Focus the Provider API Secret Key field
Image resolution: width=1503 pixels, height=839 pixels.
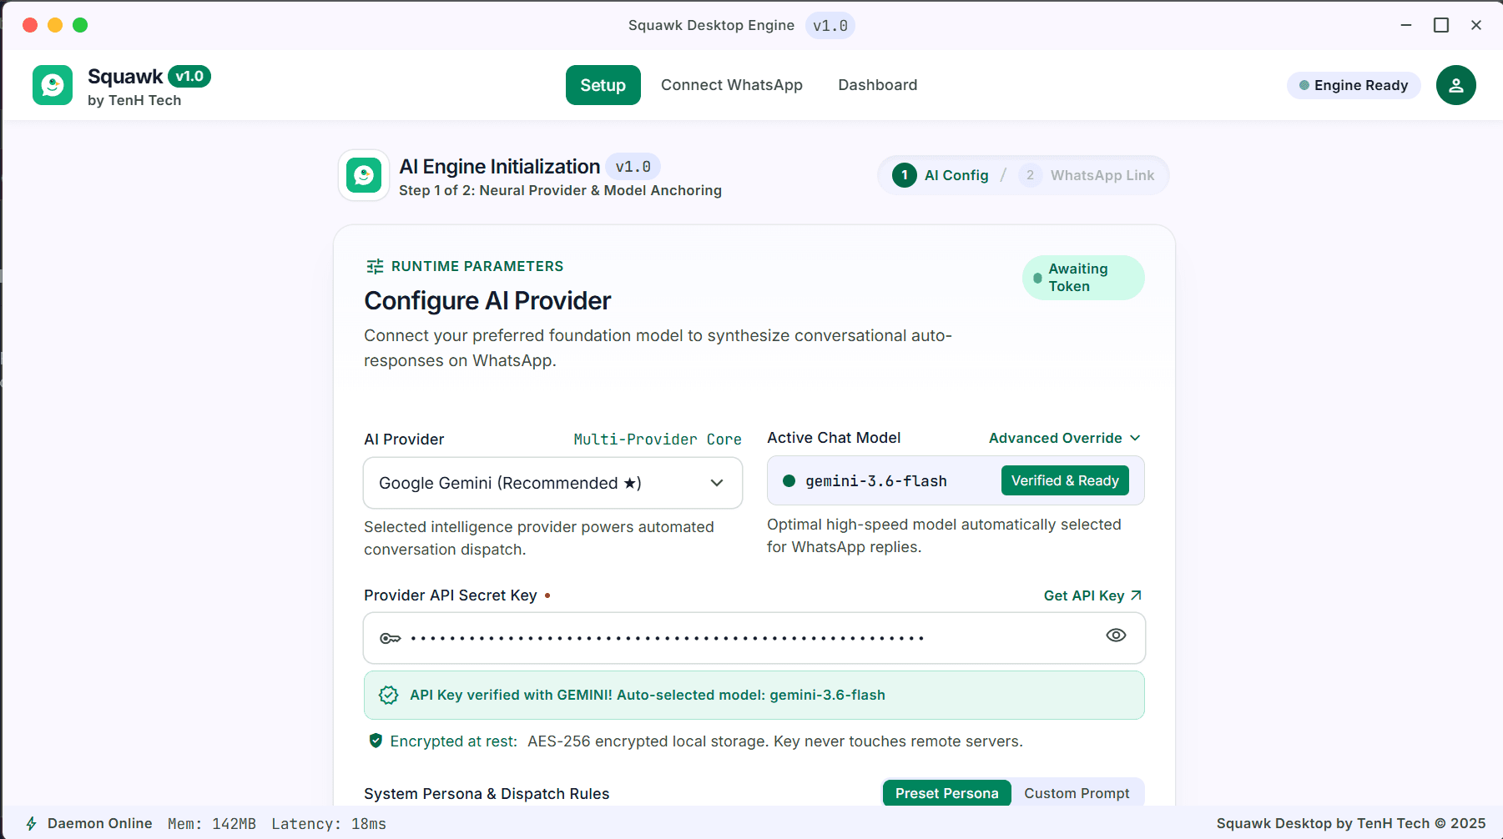[x=754, y=638]
